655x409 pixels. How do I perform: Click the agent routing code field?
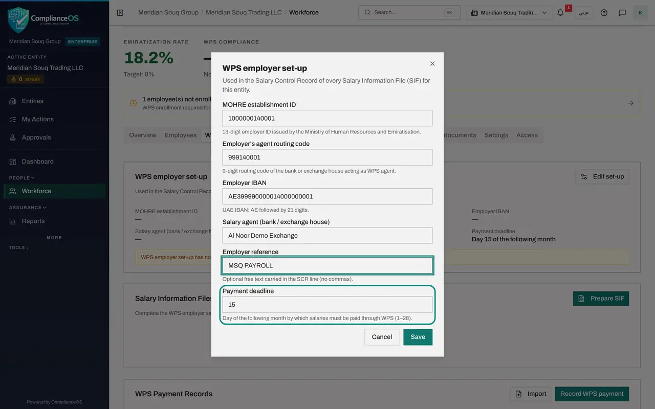click(x=327, y=157)
